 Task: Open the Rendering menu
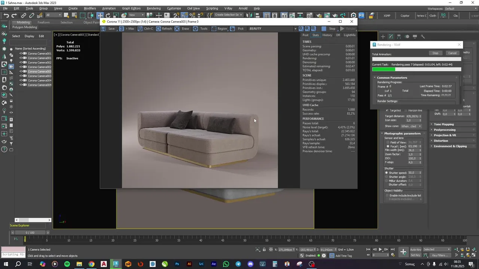pyautogui.click(x=153, y=8)
